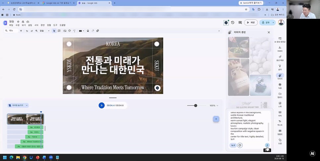Click the insert image toolbar icon
Screen dimensions: 320x161
point(65,31)
